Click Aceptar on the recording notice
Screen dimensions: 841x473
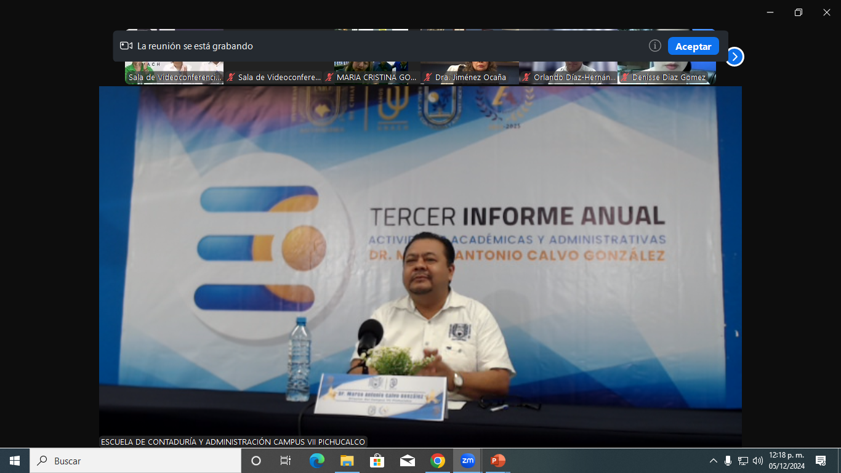coord(693,46)
